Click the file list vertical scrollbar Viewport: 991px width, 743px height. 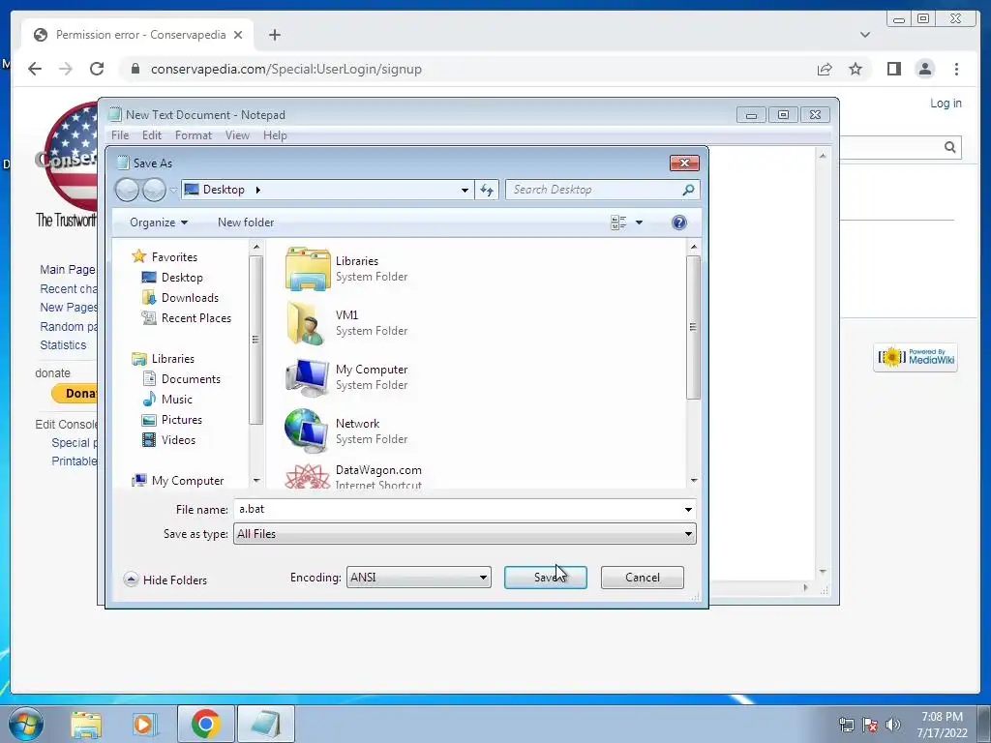click(x=693, y=327)
